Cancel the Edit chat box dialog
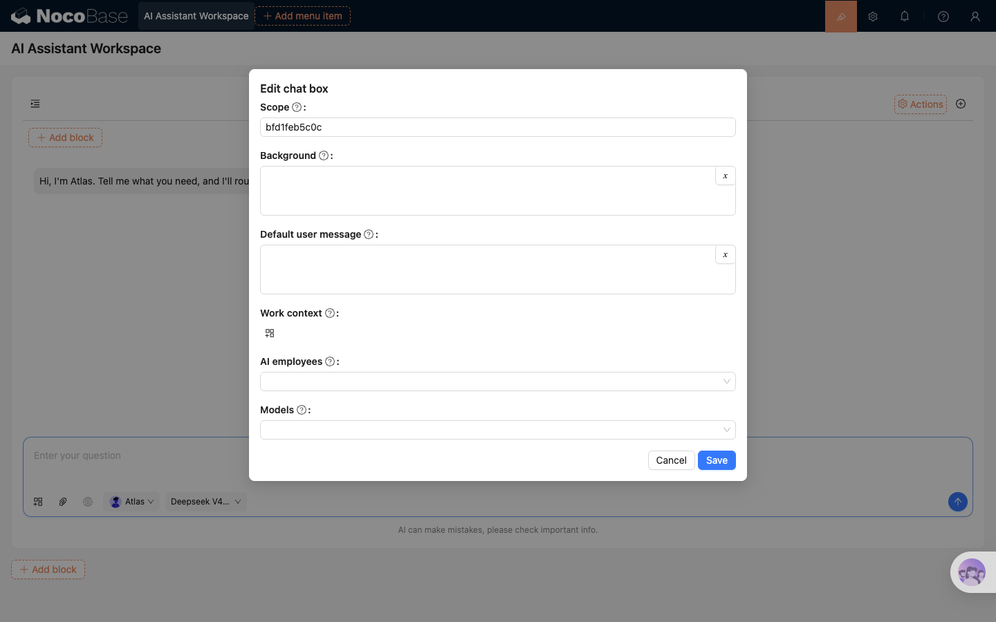996x622 pixels. (671, 460)
